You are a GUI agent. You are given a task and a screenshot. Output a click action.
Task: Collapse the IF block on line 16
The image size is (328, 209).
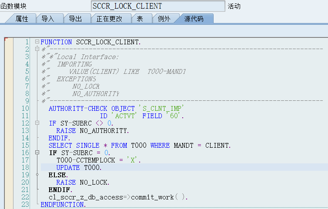tap(37, 153)
